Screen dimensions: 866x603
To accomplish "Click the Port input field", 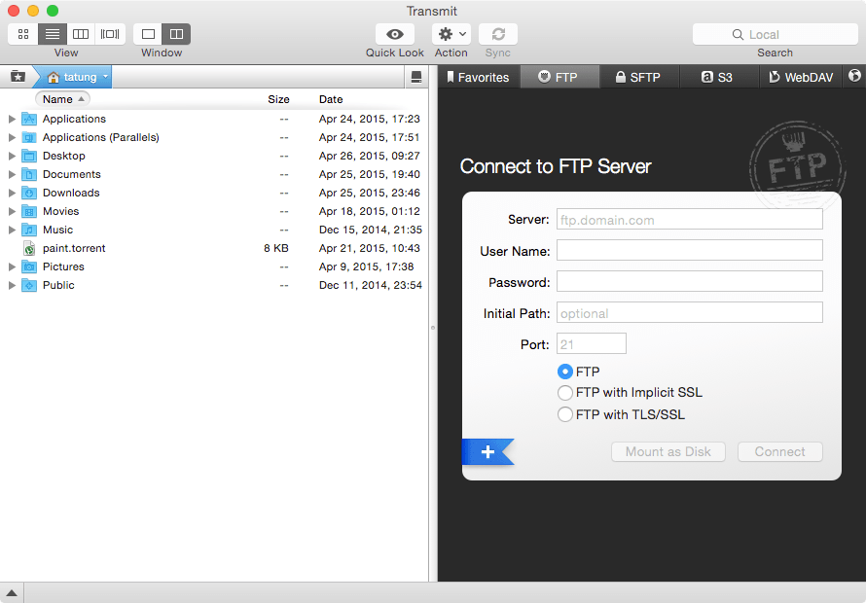I will point(591,343).
